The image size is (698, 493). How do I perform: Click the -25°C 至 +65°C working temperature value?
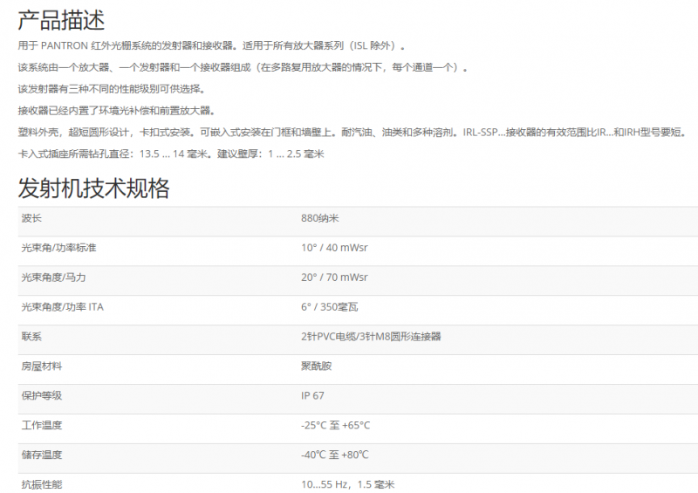point(335,425)
